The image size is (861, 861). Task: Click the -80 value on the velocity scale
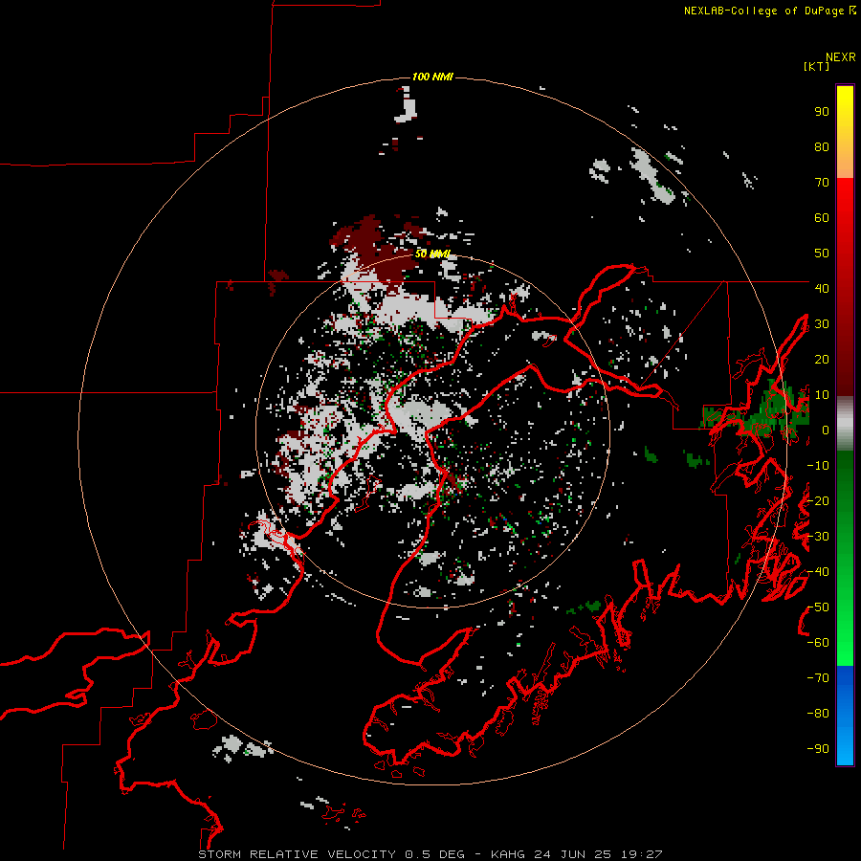point(818,714)
